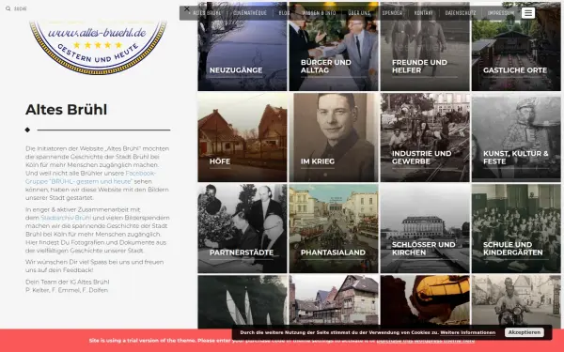Follow the Facebook-Gruppe BRÜHL link
Image resolution: width=564 pixels, height=352 pixels.
click(90, 177)
